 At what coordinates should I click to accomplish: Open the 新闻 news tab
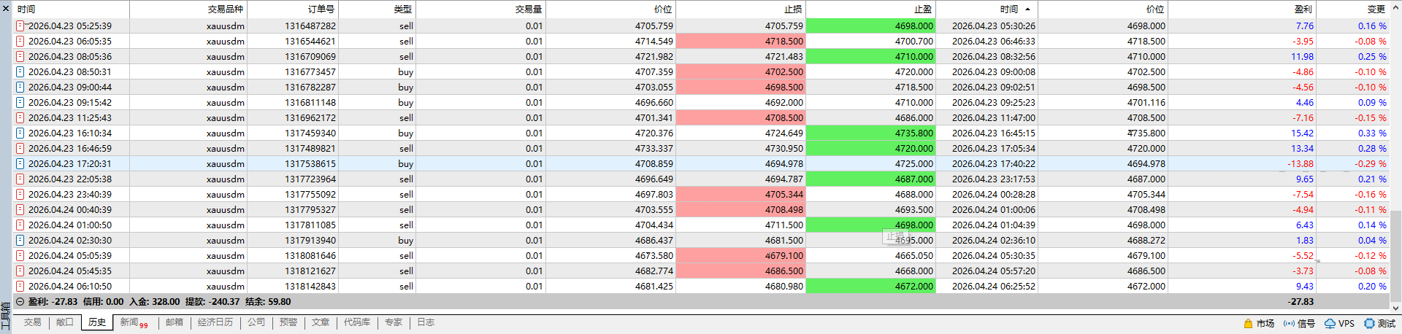pos(134,322)
